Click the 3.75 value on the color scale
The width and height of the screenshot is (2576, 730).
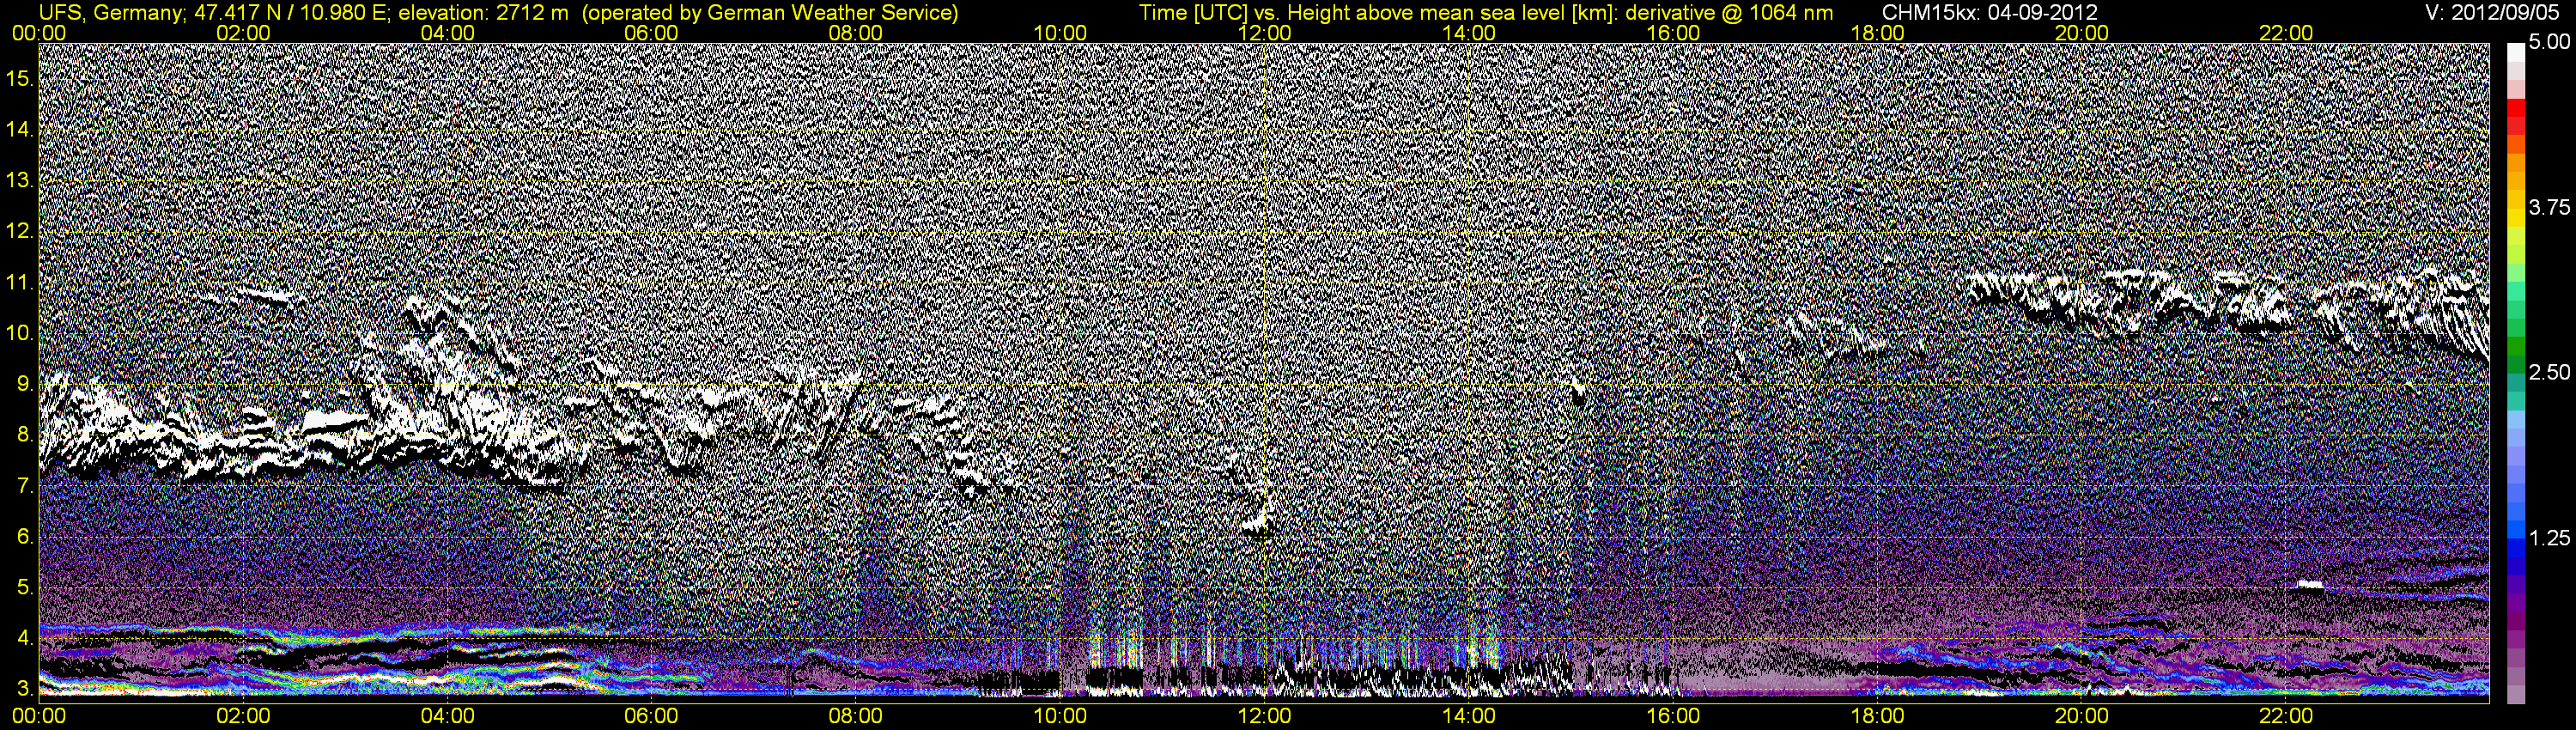(x=2549, y=207)
